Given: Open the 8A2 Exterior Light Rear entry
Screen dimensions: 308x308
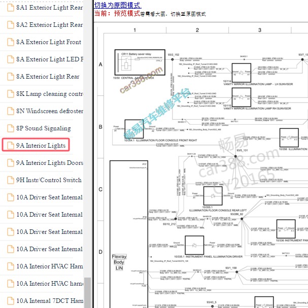Looking at the screenshot, I should tap(50, 25).
